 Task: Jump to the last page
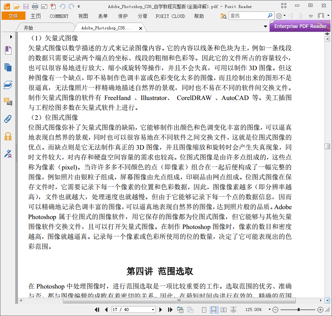tap(170, 310)
